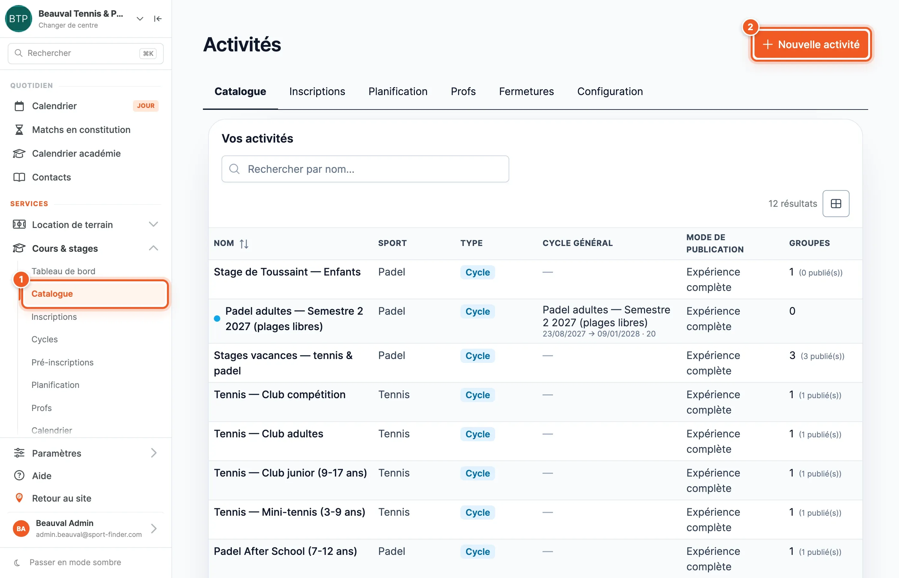The image size is (899, 578).
Task: Sort by NOM column arrows
Action: [x=244, y=244]
